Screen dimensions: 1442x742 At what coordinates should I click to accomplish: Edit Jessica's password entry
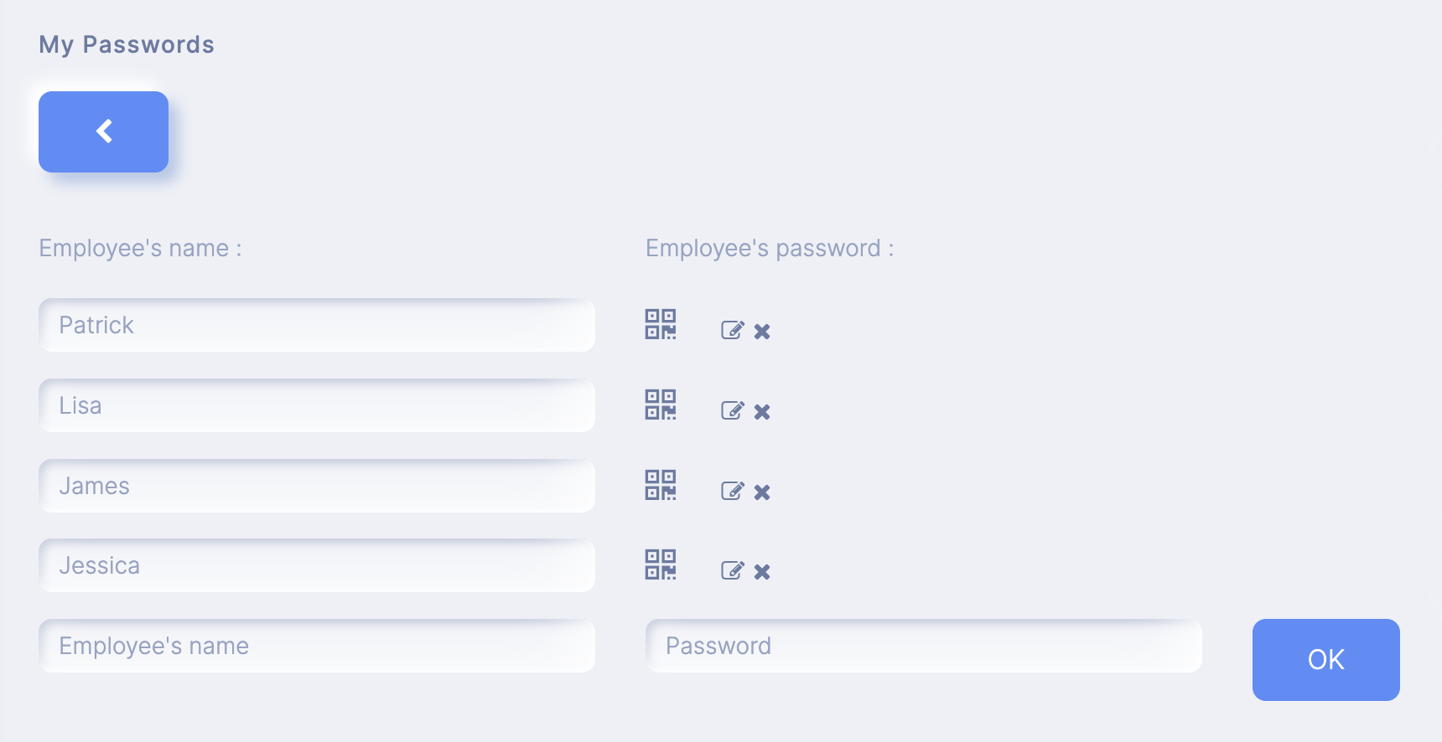[x=733, y=570]
